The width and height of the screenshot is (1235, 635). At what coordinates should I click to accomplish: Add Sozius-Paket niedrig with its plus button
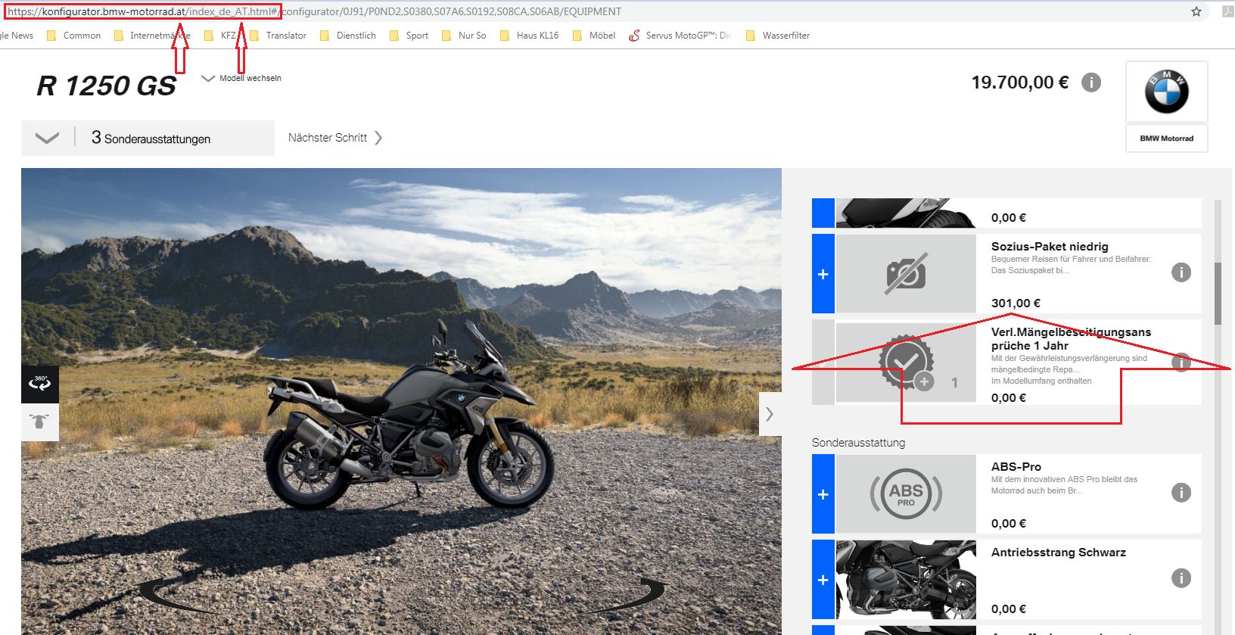pyautogui.click(x=823, y=274)
